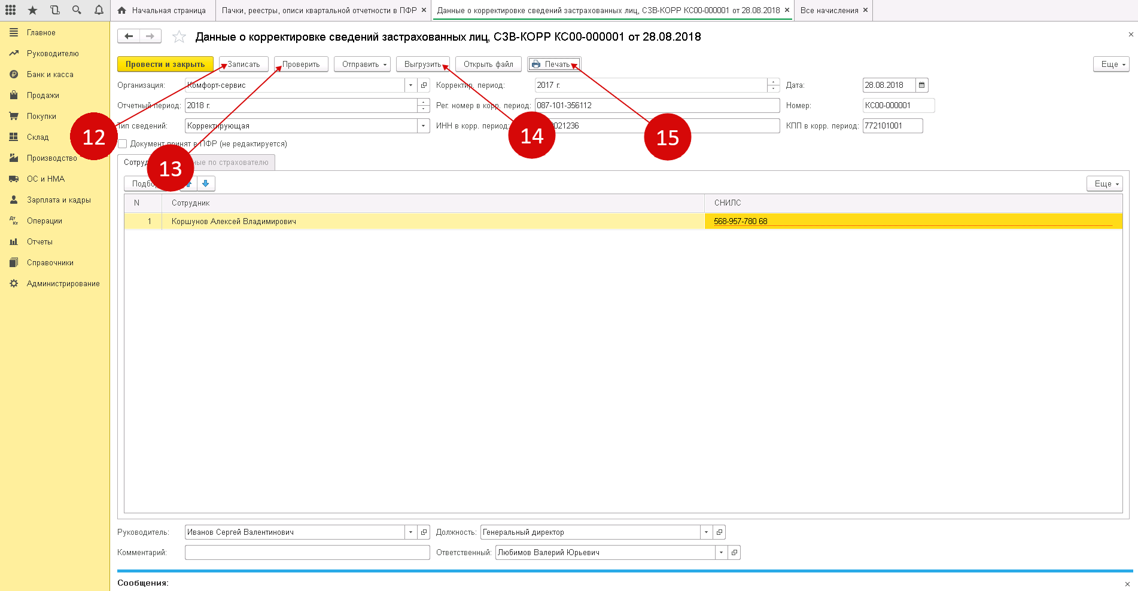
Task: Open notifications bell icon
Action: (99, 10)
